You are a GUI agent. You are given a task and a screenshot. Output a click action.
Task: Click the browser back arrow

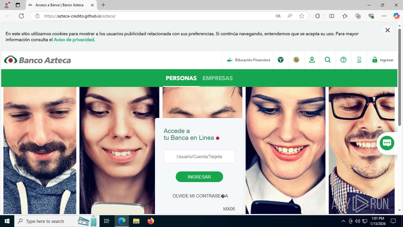click(8, 16)
